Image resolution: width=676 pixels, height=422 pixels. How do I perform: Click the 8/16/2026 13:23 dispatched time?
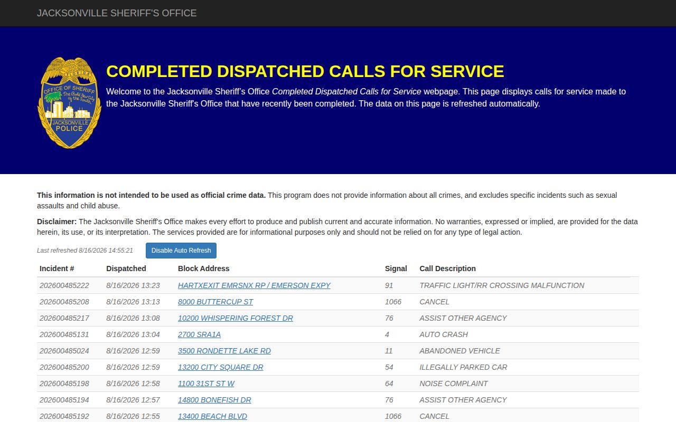coord(133,285)
